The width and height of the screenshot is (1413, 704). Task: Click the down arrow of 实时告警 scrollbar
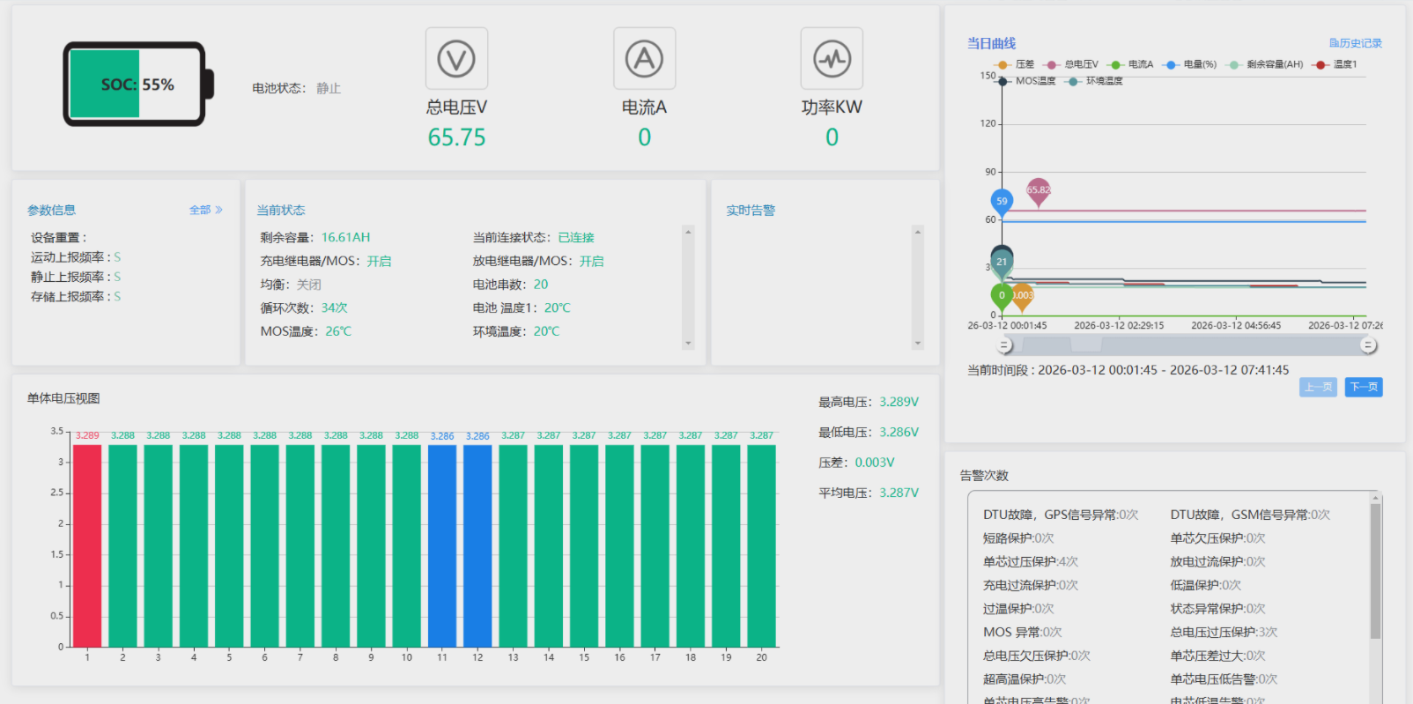click(x=918, y=344)
